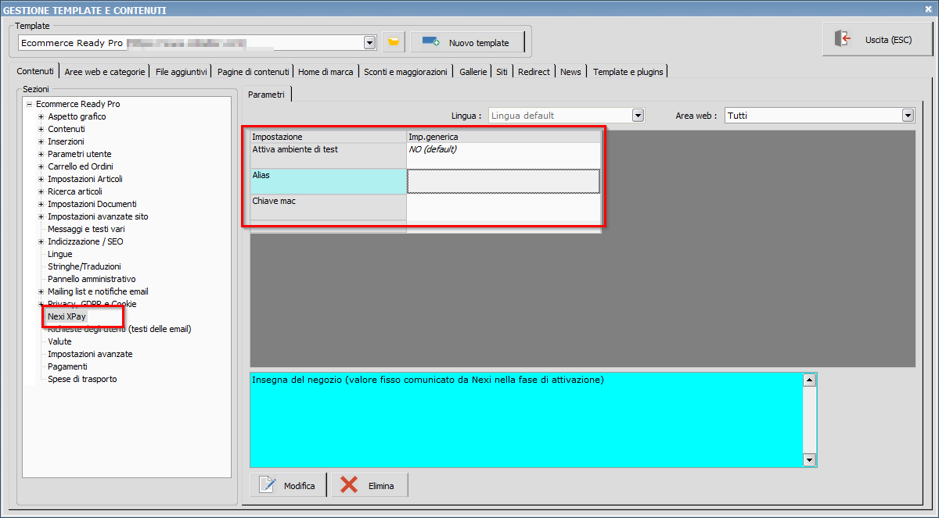Screen dimensions: 939x518
Task: Click inside the Insegna del negozio description box
Action: coord(527,420)
